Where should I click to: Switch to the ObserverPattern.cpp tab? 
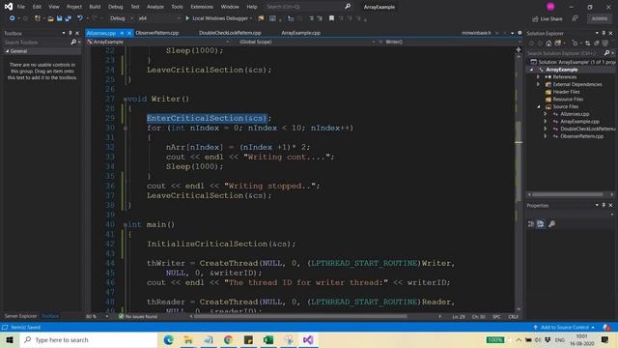[x=157, y=33]
